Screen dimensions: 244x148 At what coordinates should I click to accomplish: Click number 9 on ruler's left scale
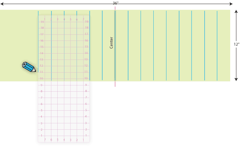[41, 85]
